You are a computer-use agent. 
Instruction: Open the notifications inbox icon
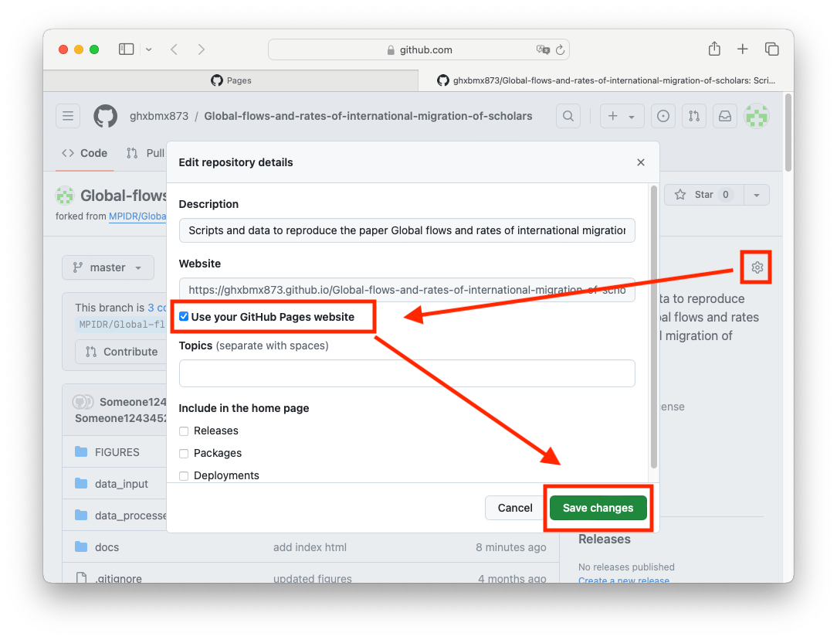coord(725,116)
